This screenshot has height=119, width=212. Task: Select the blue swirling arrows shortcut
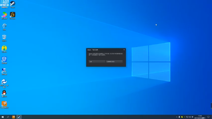(4, 83)
